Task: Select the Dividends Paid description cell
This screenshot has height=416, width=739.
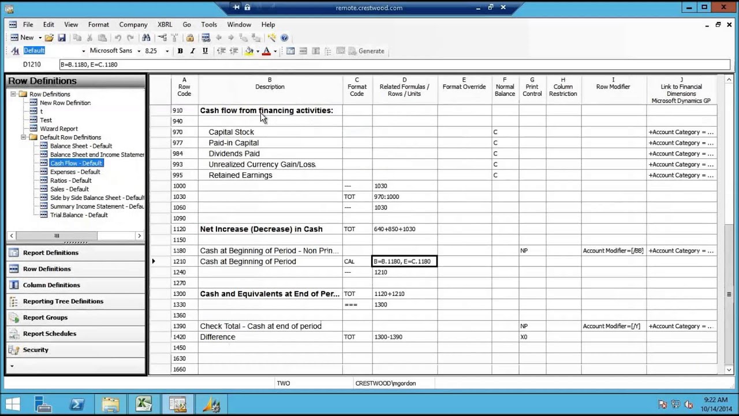Action: pos(270,154)
